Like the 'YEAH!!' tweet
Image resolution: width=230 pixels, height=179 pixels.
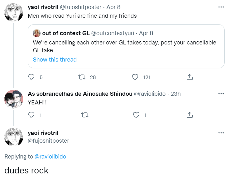pos(136,115)
